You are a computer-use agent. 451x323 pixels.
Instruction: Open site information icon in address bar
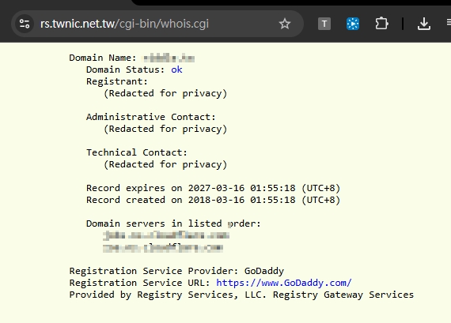25,24
